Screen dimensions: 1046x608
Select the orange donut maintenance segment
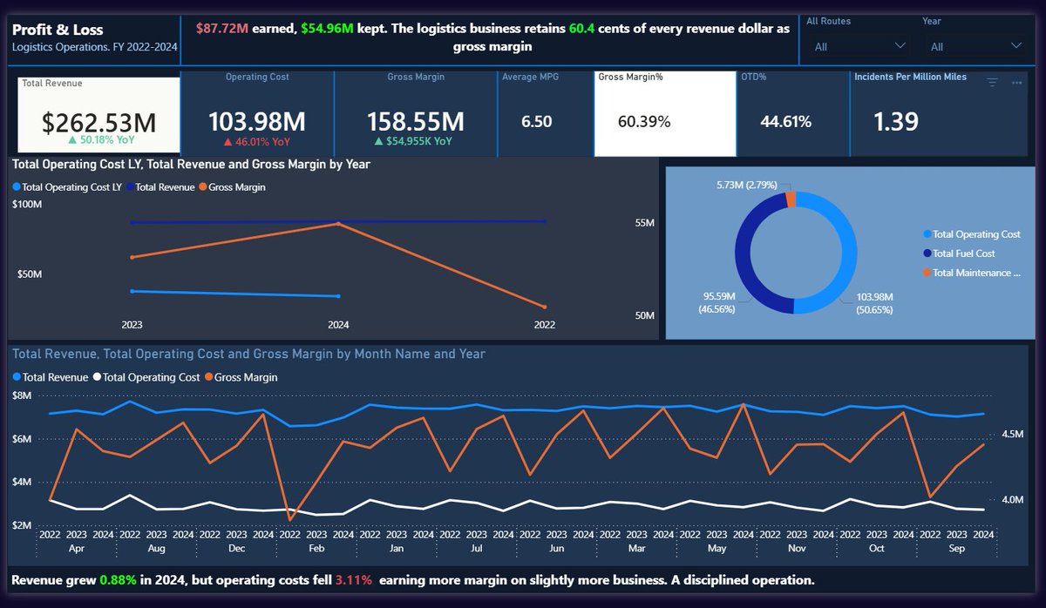tap(791, 199)
